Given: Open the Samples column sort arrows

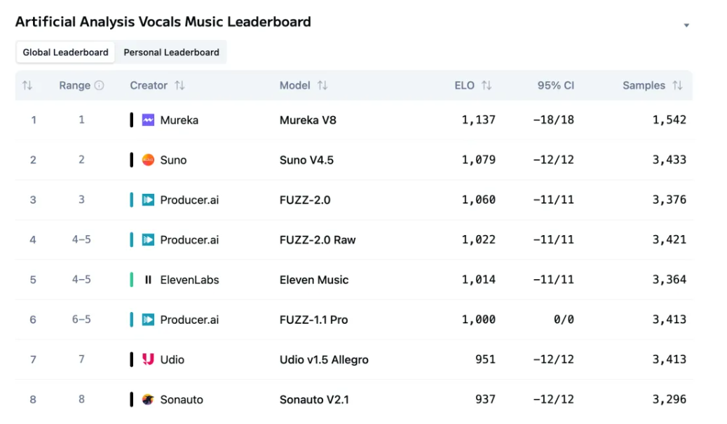Looking at the screenshot, I should pos(677,85).
